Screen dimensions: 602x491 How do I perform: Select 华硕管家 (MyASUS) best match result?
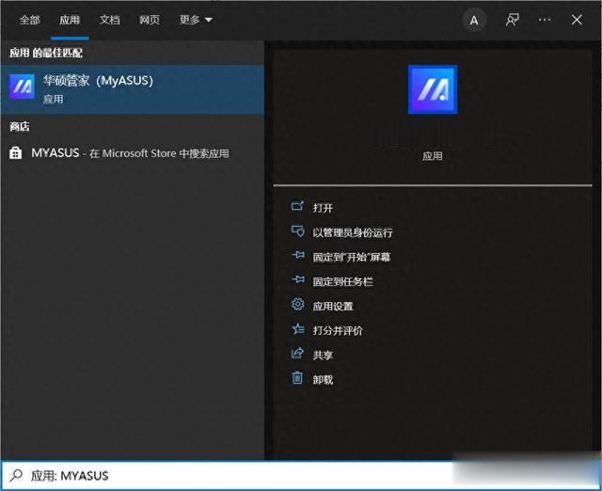tap(132, 89)
